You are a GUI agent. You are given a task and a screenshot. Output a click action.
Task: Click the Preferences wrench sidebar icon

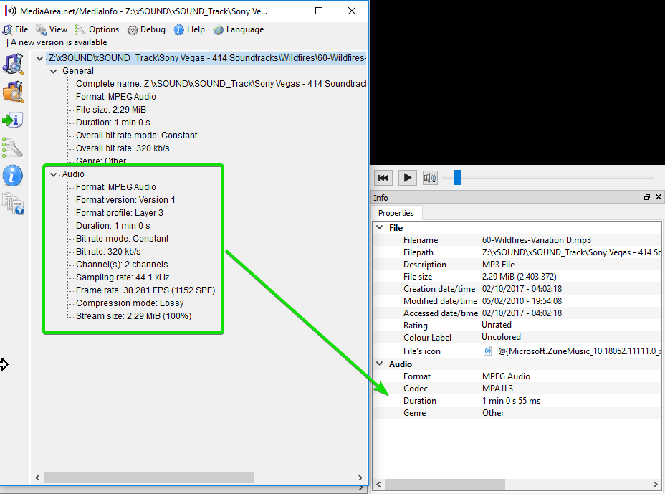click(13, 148)
